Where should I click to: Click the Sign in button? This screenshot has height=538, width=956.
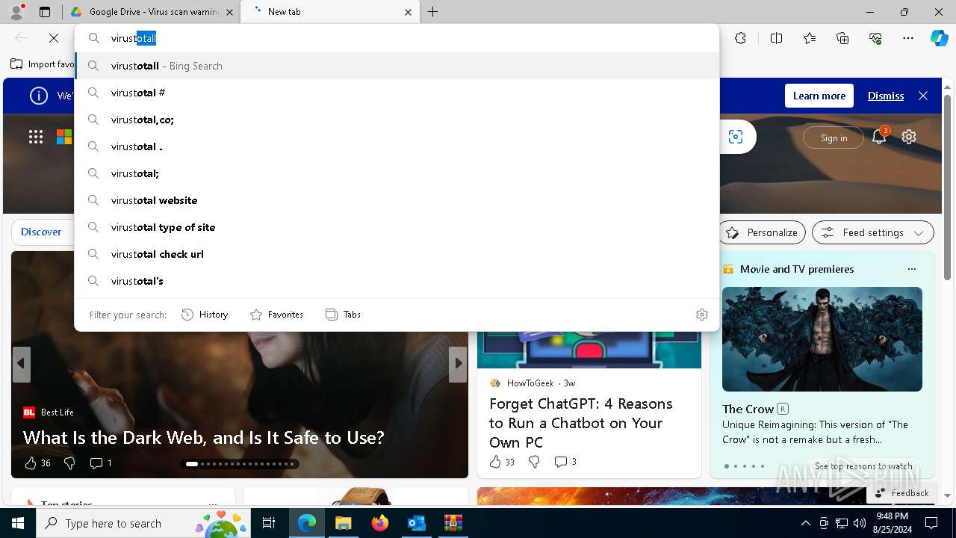(834, 137)
